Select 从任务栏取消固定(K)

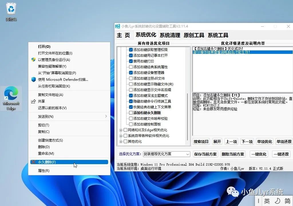click(x=69, y=86)
